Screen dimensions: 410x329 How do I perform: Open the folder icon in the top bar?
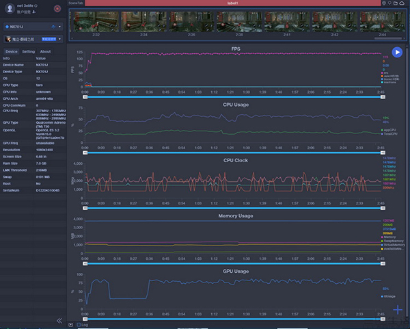[396, 3]
